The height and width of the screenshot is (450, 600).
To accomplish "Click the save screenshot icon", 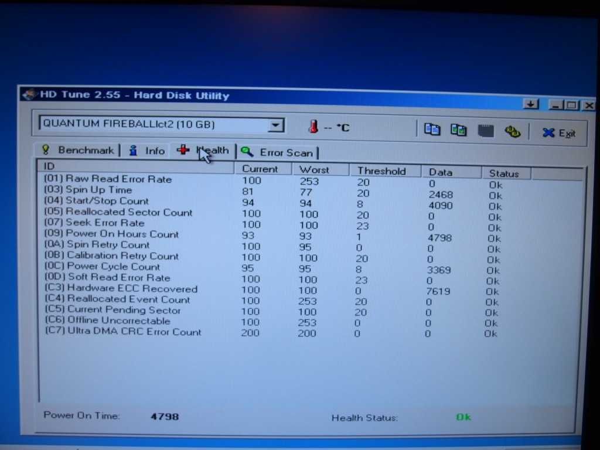I will click(486, 131).
